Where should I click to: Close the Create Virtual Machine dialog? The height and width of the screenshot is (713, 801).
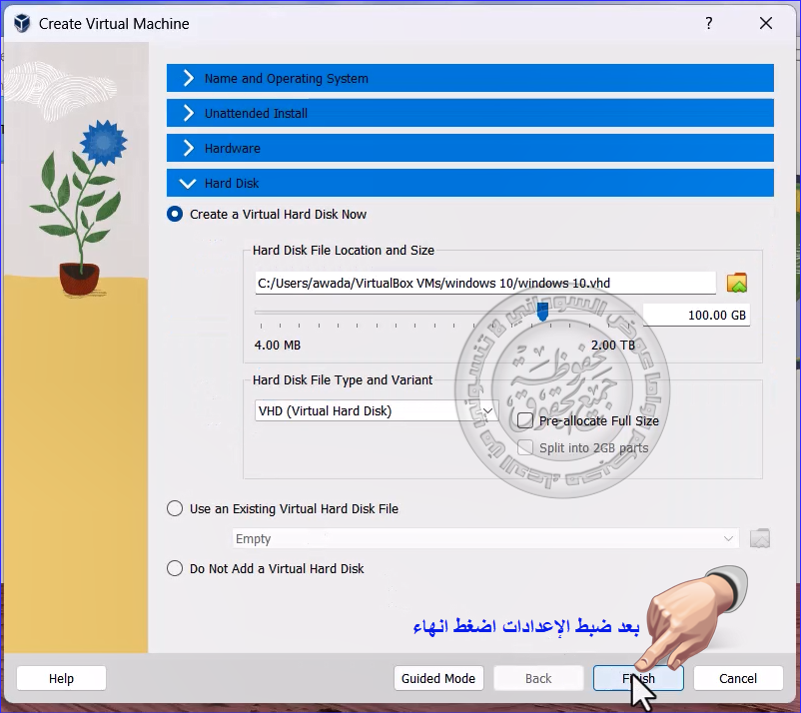pos(766,23)
